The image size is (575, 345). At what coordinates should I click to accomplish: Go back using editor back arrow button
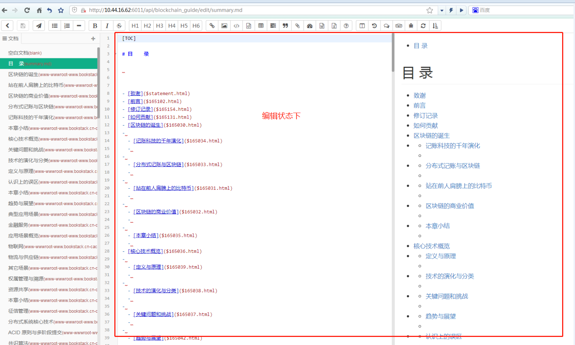click(x=7, y=26)
